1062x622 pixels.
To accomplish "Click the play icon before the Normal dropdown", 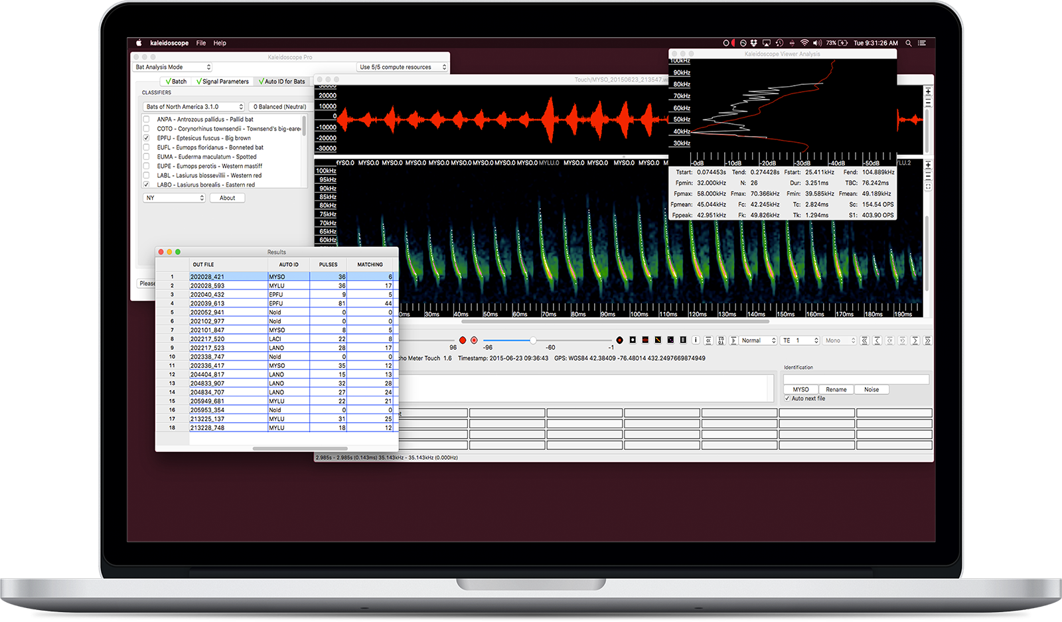I will coord(733,341).
